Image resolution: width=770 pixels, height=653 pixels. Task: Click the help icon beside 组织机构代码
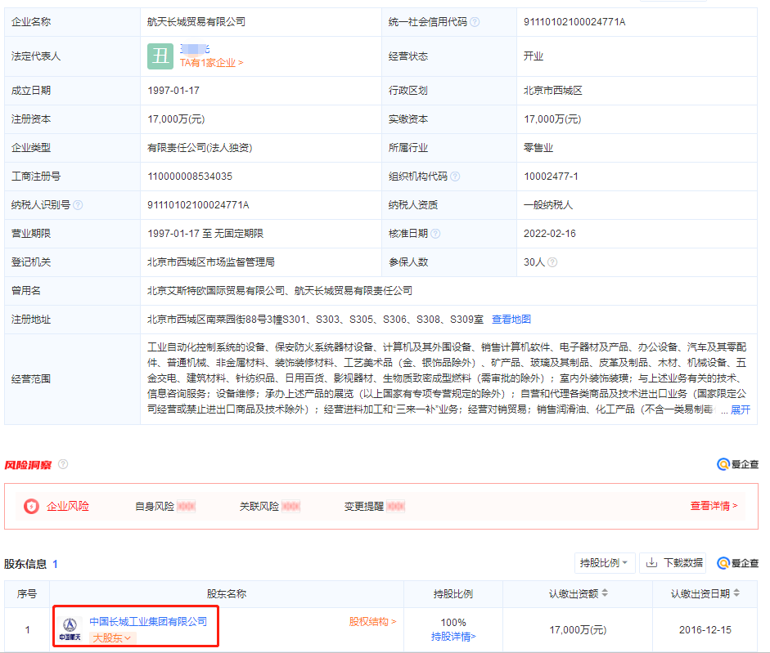455,177
